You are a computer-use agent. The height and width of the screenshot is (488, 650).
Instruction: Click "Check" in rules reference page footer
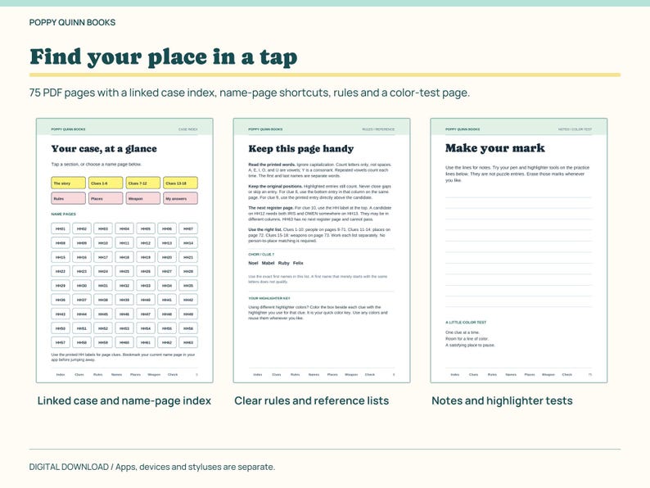(x=370, y=374)
